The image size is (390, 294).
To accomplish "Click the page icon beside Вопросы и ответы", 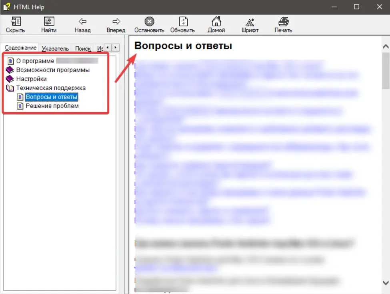I will tap(20, 97).
